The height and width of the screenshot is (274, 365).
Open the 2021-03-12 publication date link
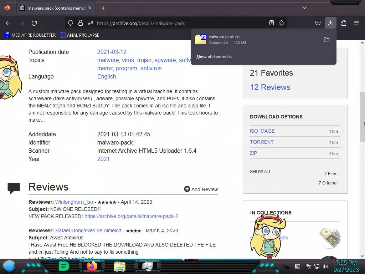[112, 52]
